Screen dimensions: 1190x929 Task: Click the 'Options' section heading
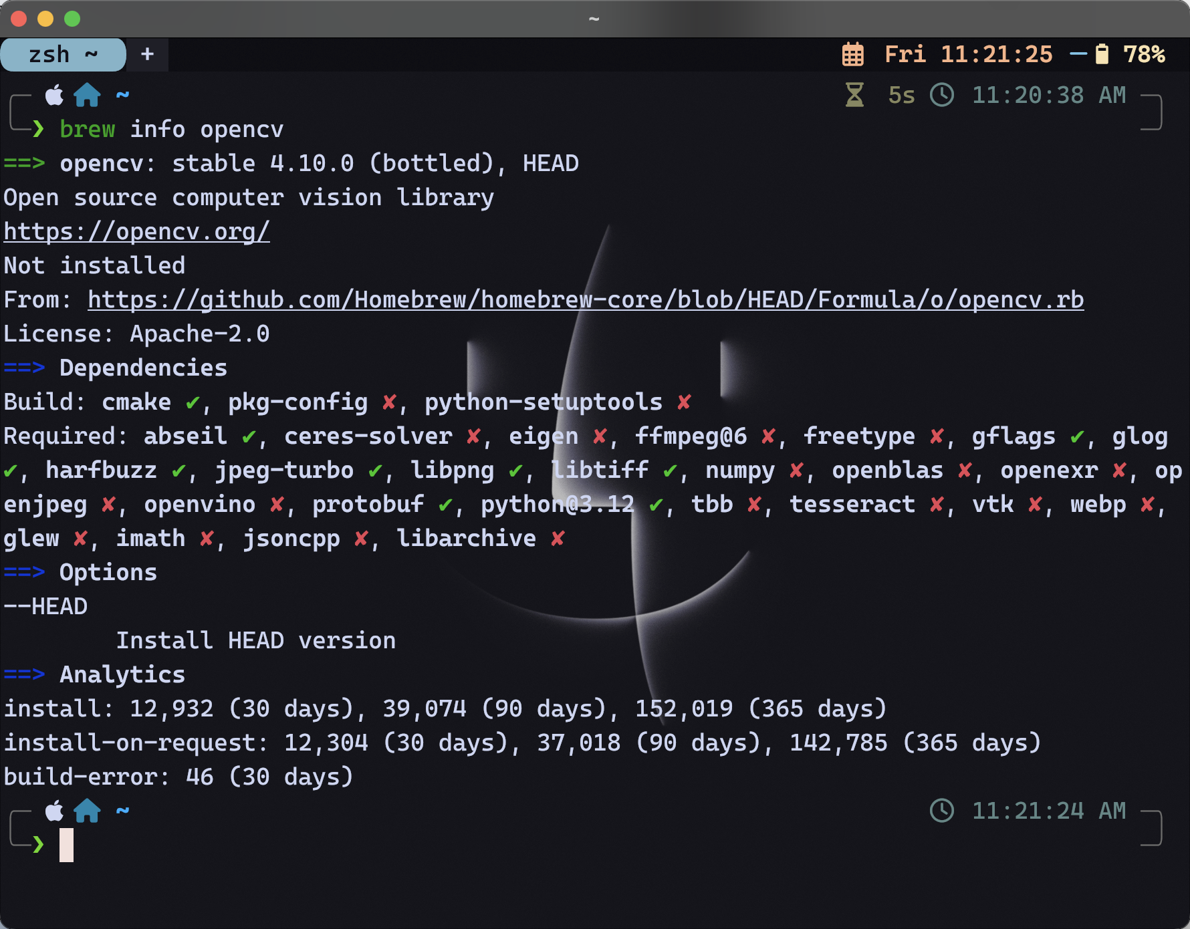pyautogui.click(x=108, y=572)
